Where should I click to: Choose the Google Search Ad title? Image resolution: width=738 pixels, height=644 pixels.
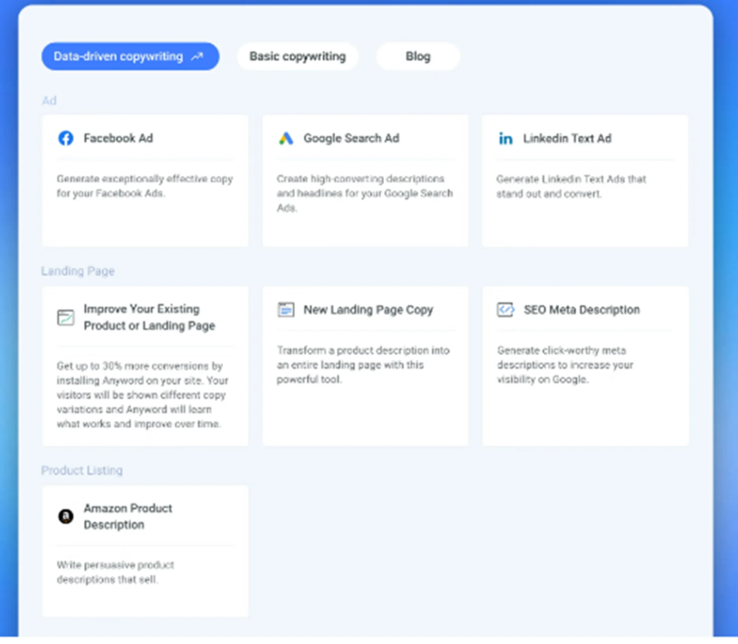pyautogui.click(x=351, y=138)
